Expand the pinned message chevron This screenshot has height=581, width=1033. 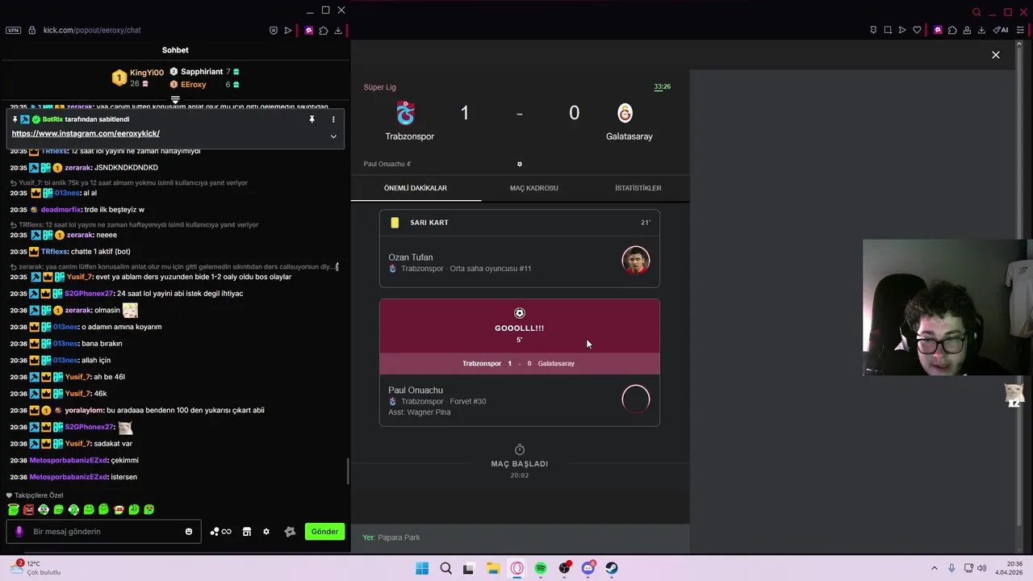pos(333,136)
